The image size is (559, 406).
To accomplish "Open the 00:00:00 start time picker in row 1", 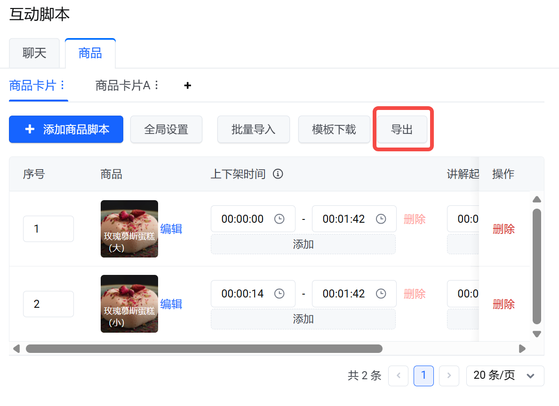I will [x=253, y=219].
